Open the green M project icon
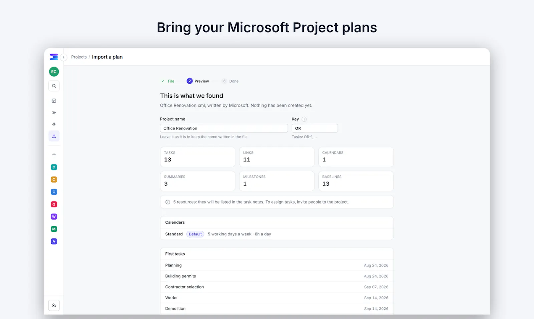 click(54, 229)
